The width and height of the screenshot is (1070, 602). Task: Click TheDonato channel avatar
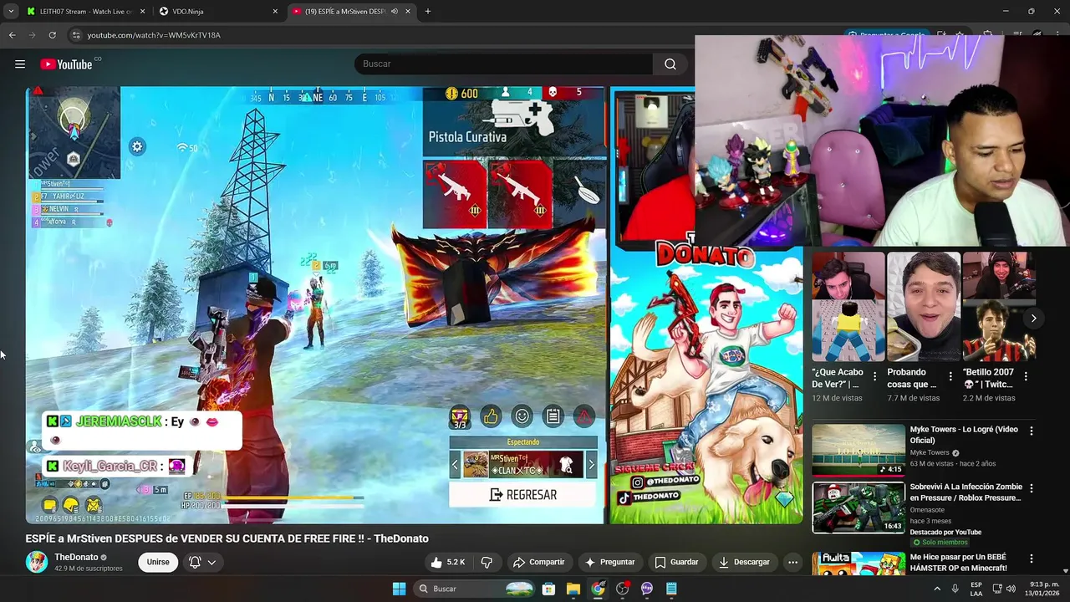(37, 562)
